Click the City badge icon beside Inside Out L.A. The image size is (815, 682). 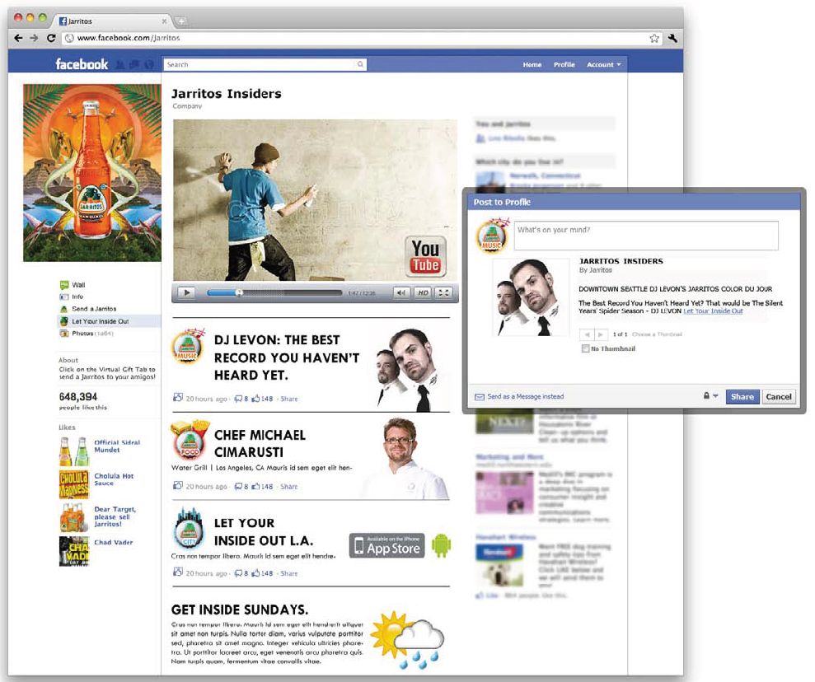point(188,528)
